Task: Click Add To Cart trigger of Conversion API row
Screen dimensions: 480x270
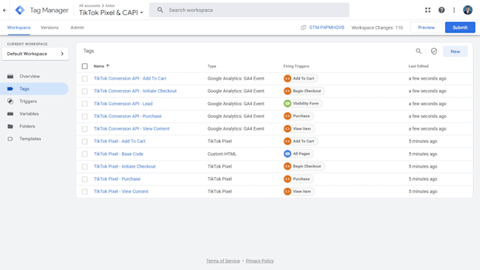Action: 301,78
